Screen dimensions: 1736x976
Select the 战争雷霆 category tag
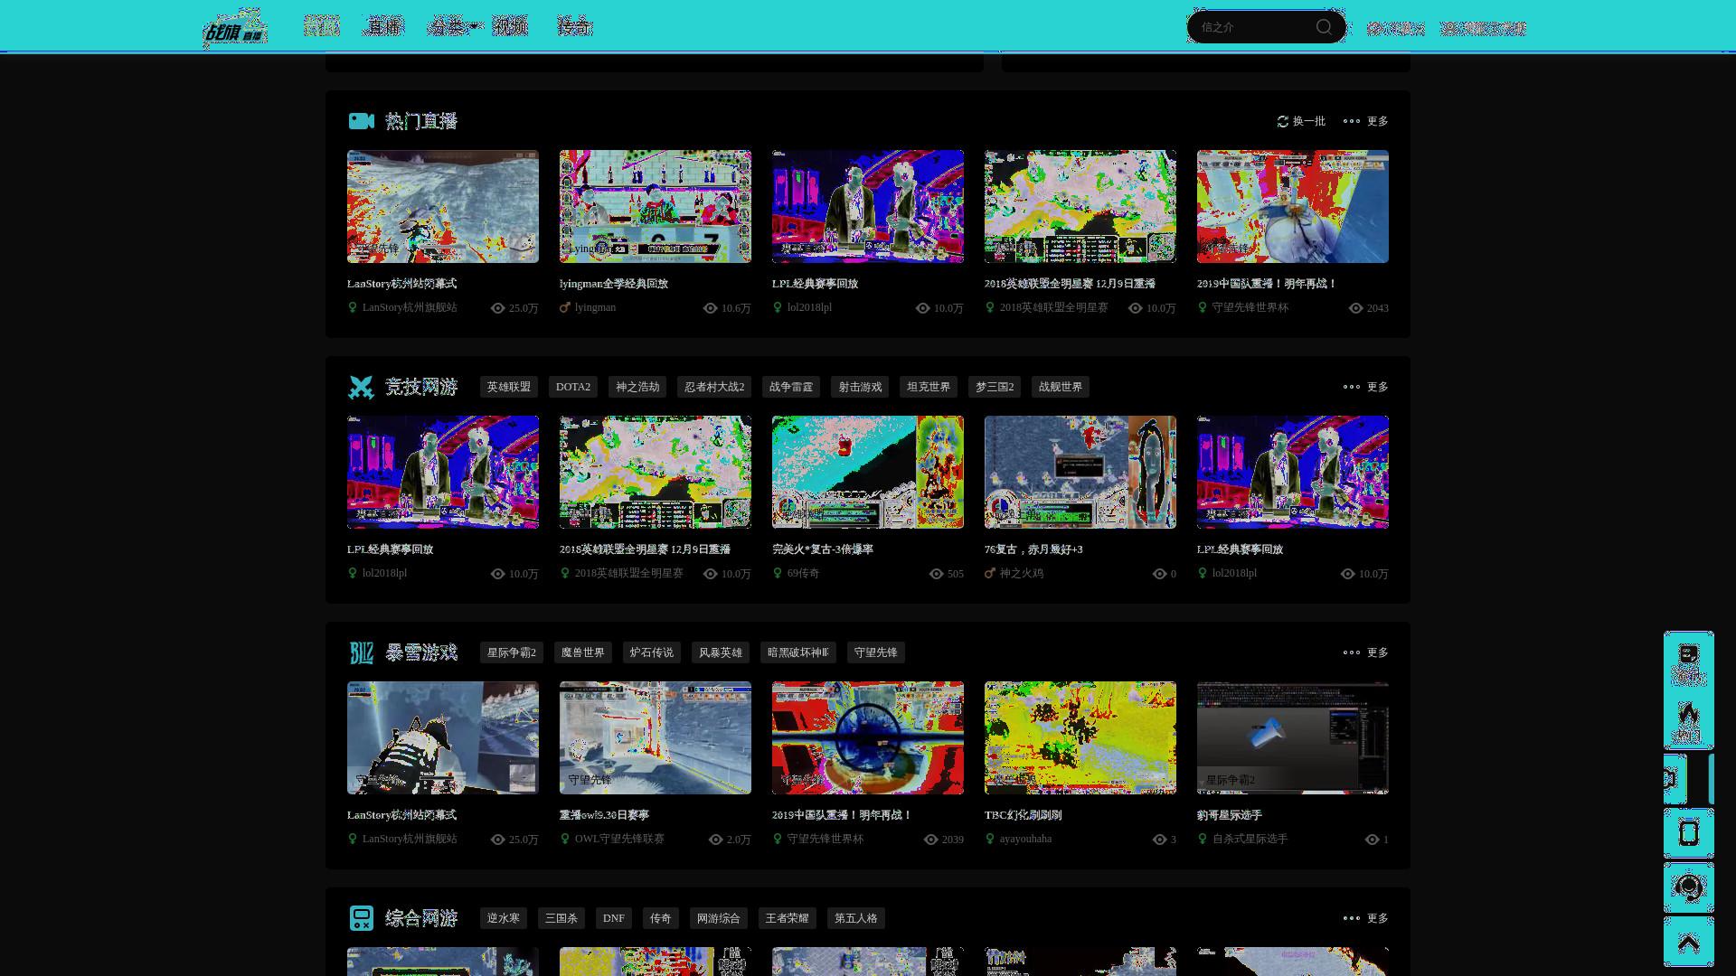point(791,387)
